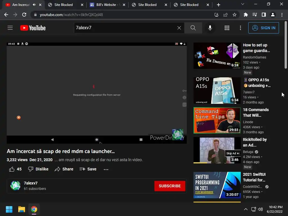Share this page from address bar
Viewport: 288px width, 216px height.
(x=226, y=15)
